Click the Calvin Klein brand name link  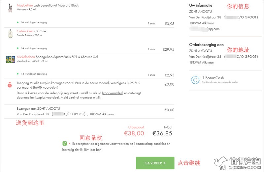pyautogui.click(x=25, y=31)
